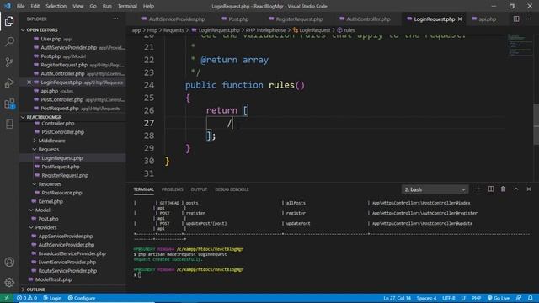Open the File menu
The height and width of the screenshot is (303, 539).
point(20,6)
